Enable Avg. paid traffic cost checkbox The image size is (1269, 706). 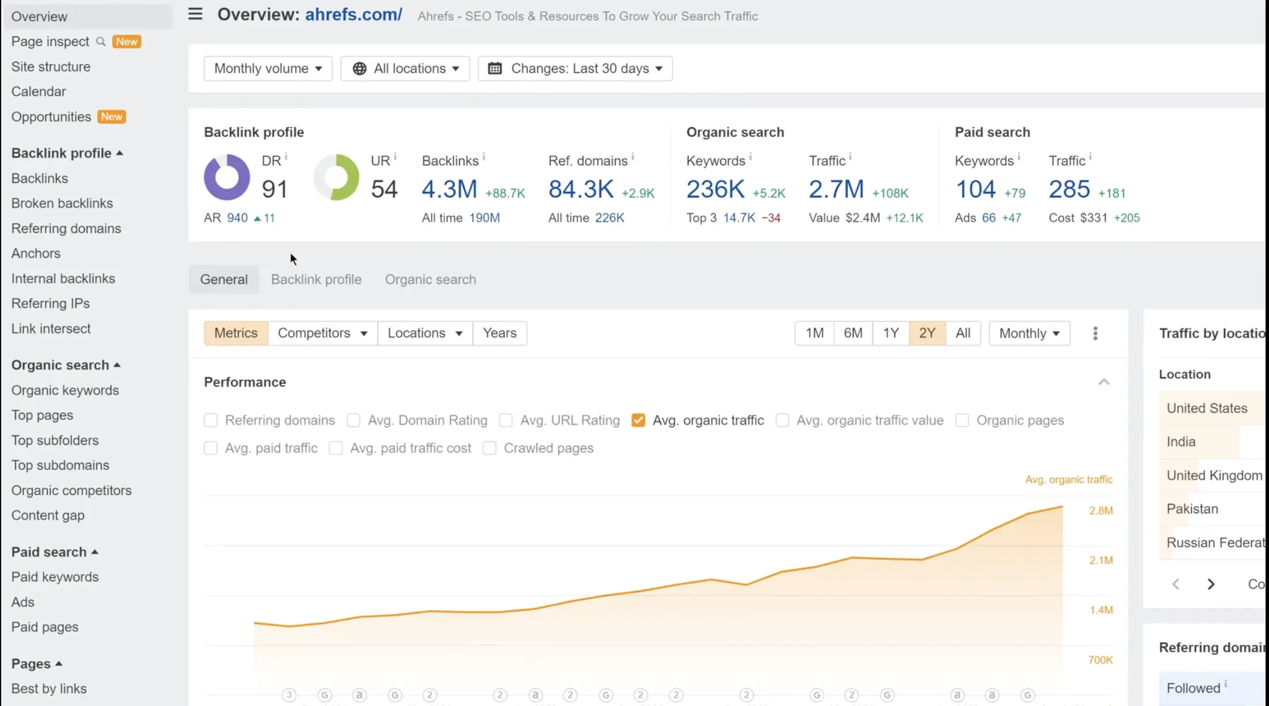coord(336,448)
